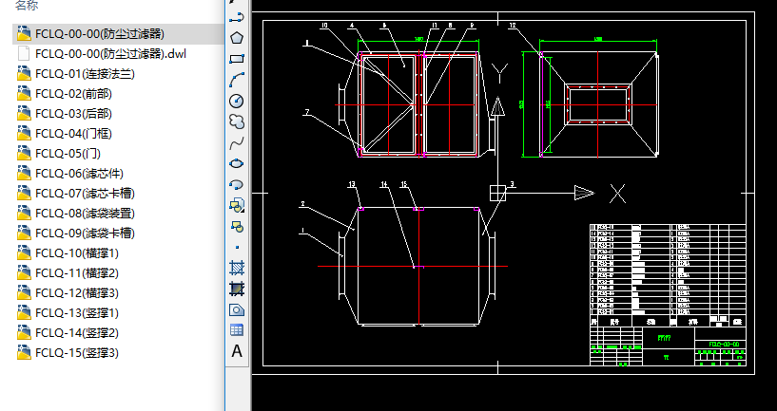Screen dimensions: 777x411
Task: Select the Spline curve tool
Action: tap(237, 142)
